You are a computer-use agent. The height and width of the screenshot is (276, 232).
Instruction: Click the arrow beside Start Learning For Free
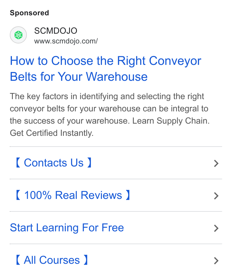(x=216, y=228)
